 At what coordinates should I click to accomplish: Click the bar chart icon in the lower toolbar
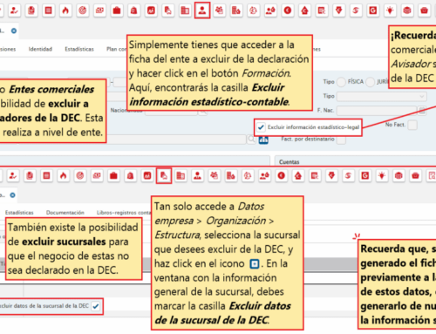click(147, 175)
